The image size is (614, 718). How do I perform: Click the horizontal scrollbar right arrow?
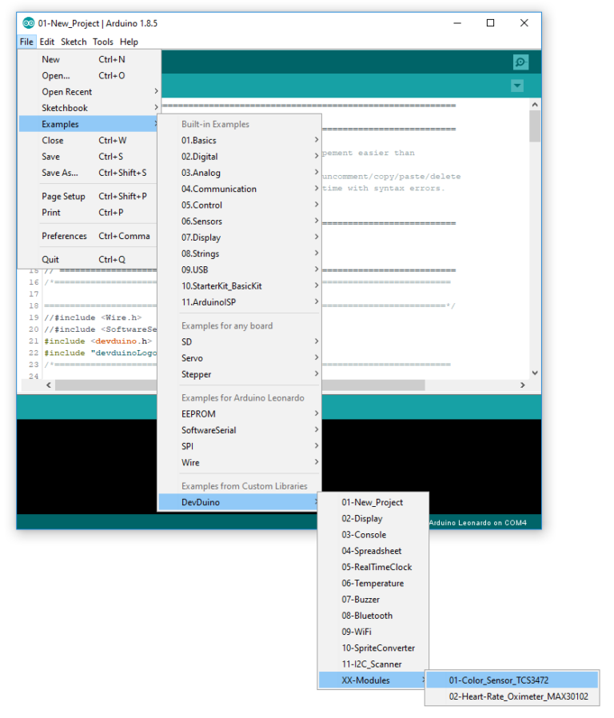coord(523,385)
